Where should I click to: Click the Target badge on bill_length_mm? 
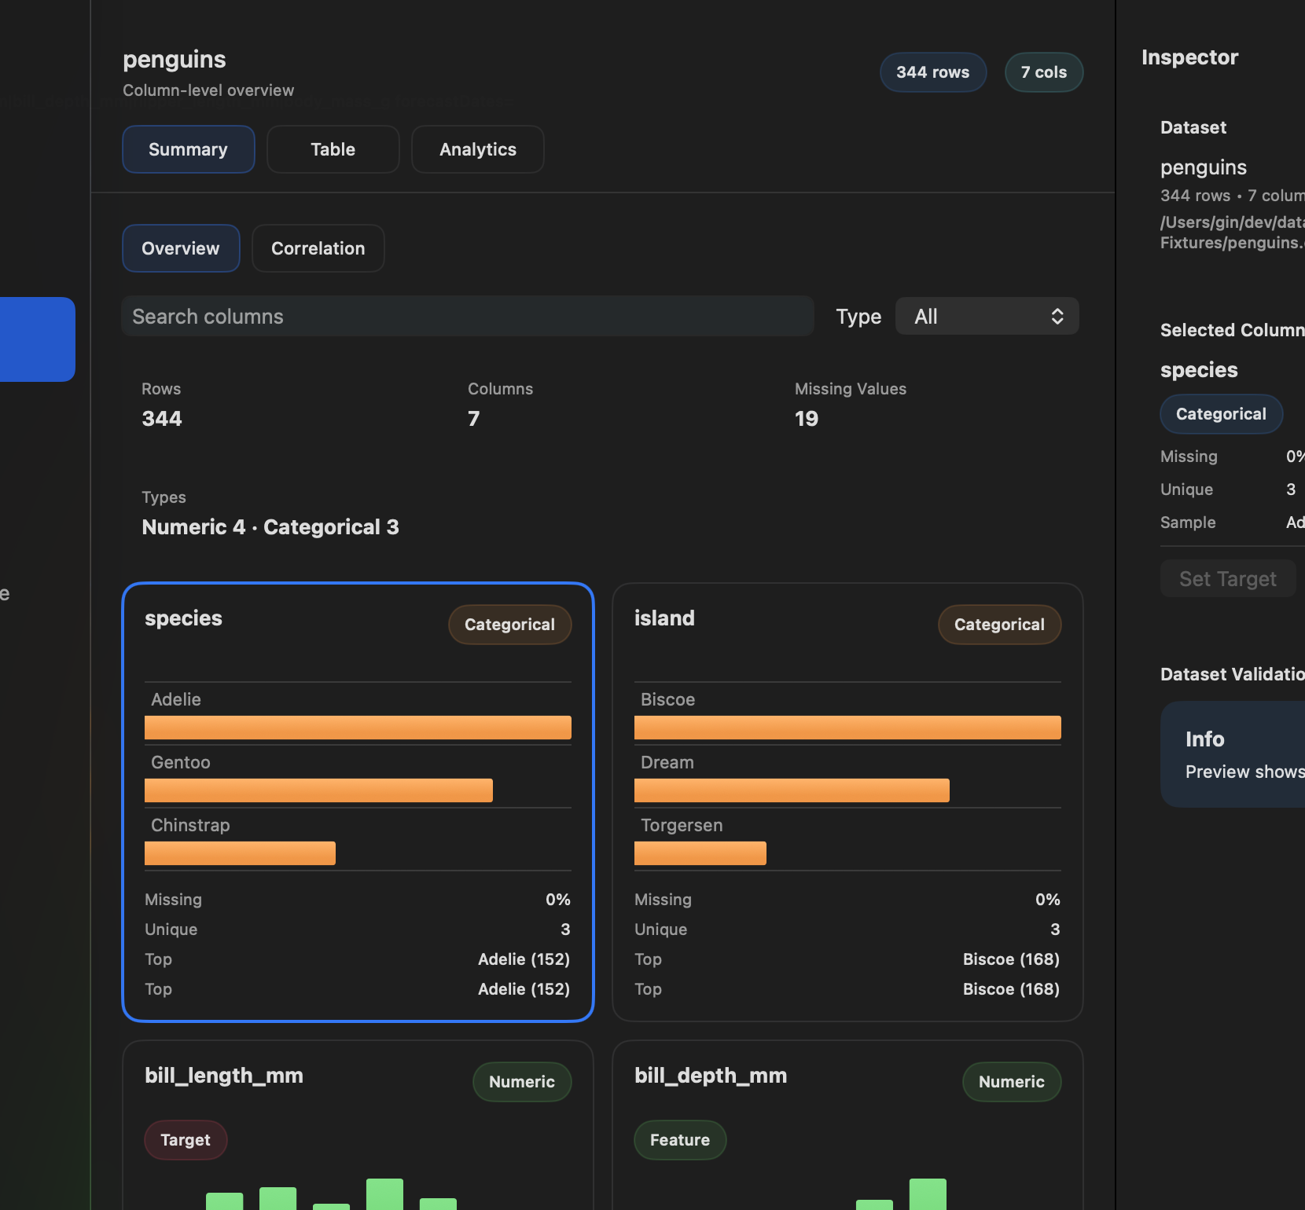click(186, 1140)
